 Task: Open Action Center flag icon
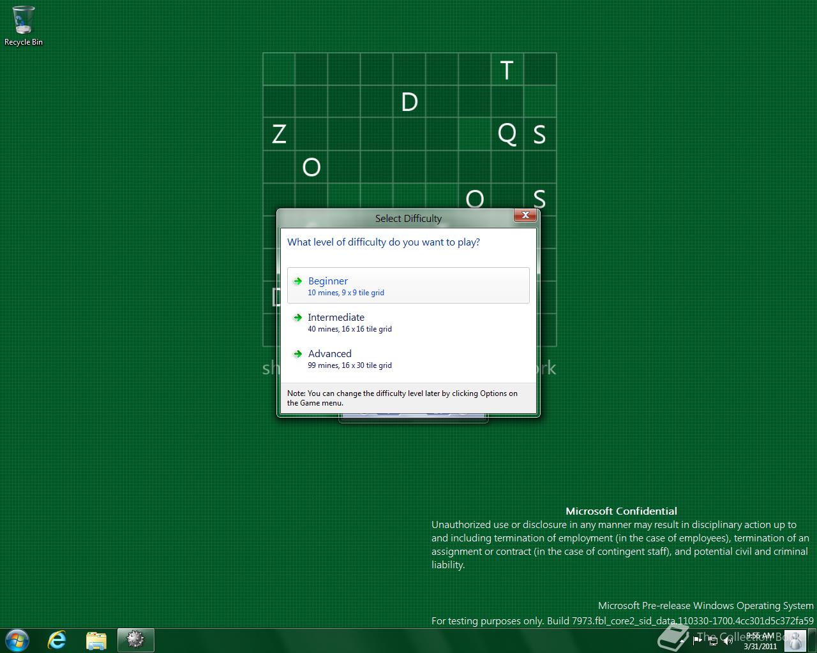(x=698, y=640)
